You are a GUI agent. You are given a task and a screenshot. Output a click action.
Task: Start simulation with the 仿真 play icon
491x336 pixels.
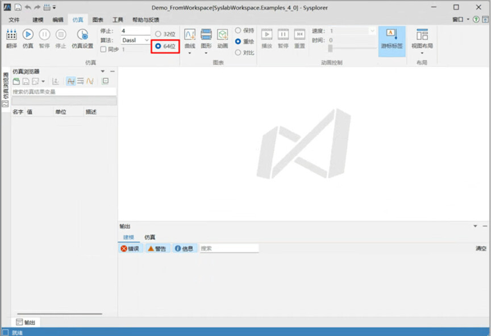click(x=28, y=35)
